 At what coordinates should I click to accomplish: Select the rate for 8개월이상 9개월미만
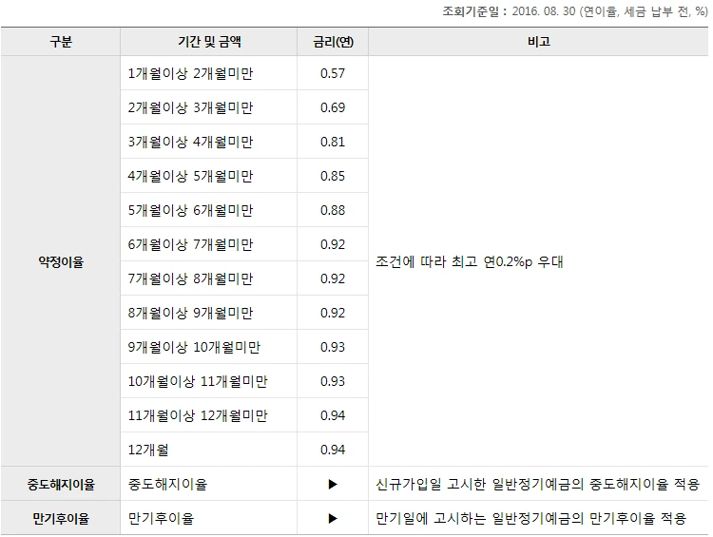click(x=333, y=313)
